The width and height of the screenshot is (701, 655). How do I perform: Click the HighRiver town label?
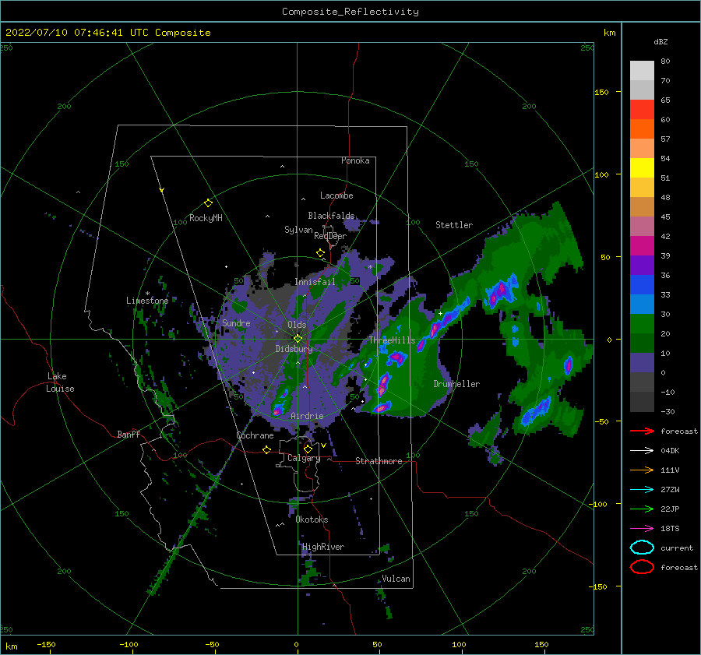pyautogui.click(x=323, y=547)
